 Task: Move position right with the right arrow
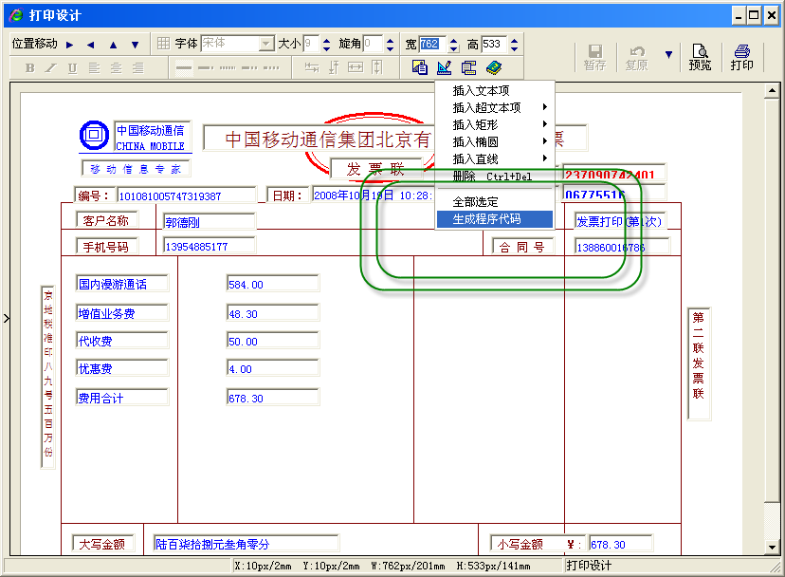[69, 45]
